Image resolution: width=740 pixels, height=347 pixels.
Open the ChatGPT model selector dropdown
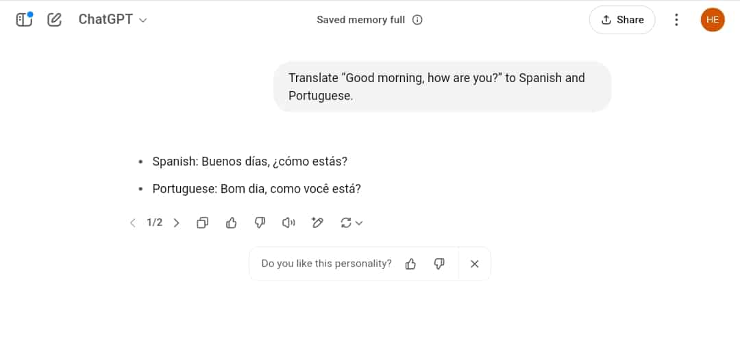click(x=113, y=19)
